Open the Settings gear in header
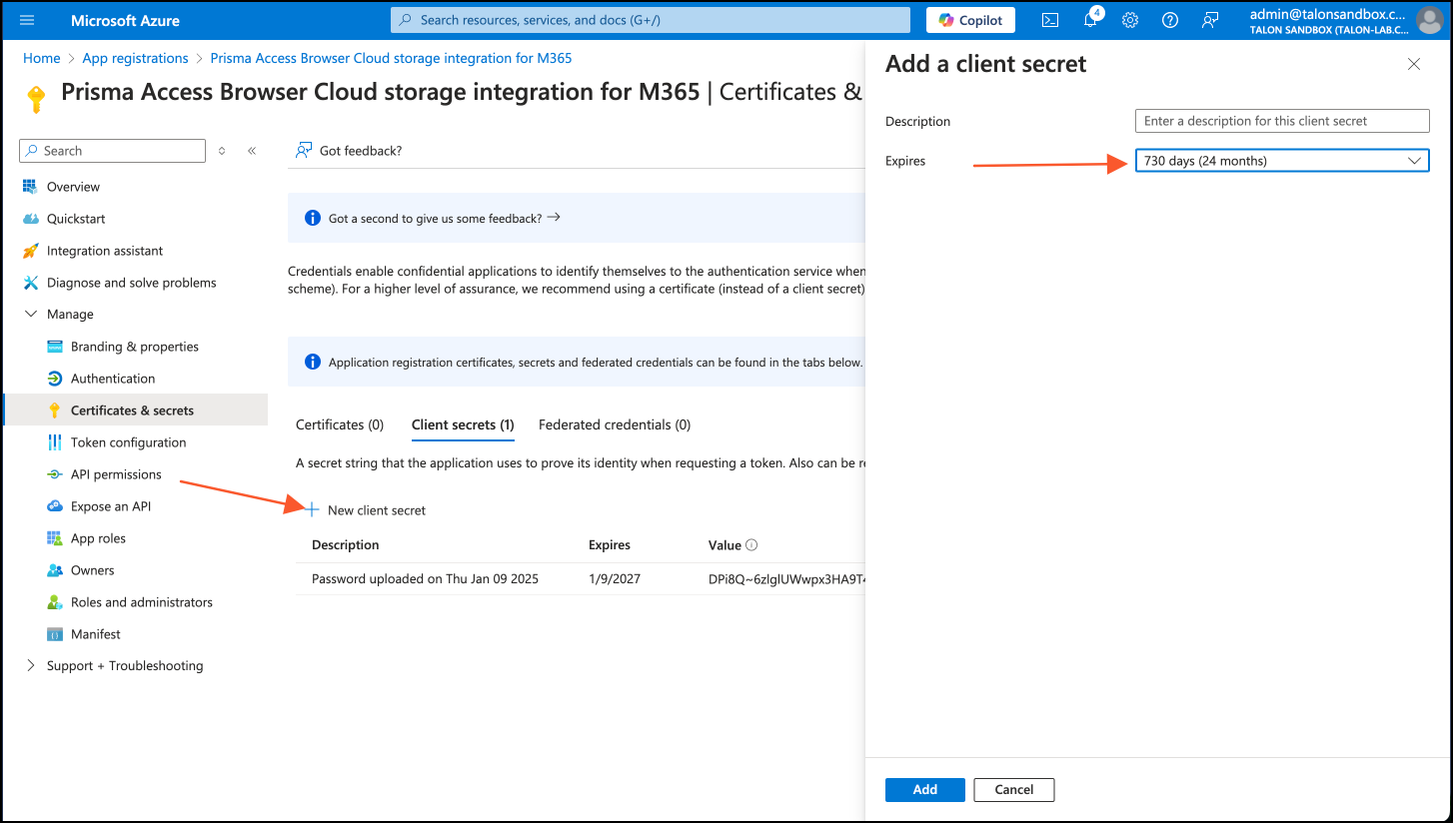 click(x=1130, y=20)
